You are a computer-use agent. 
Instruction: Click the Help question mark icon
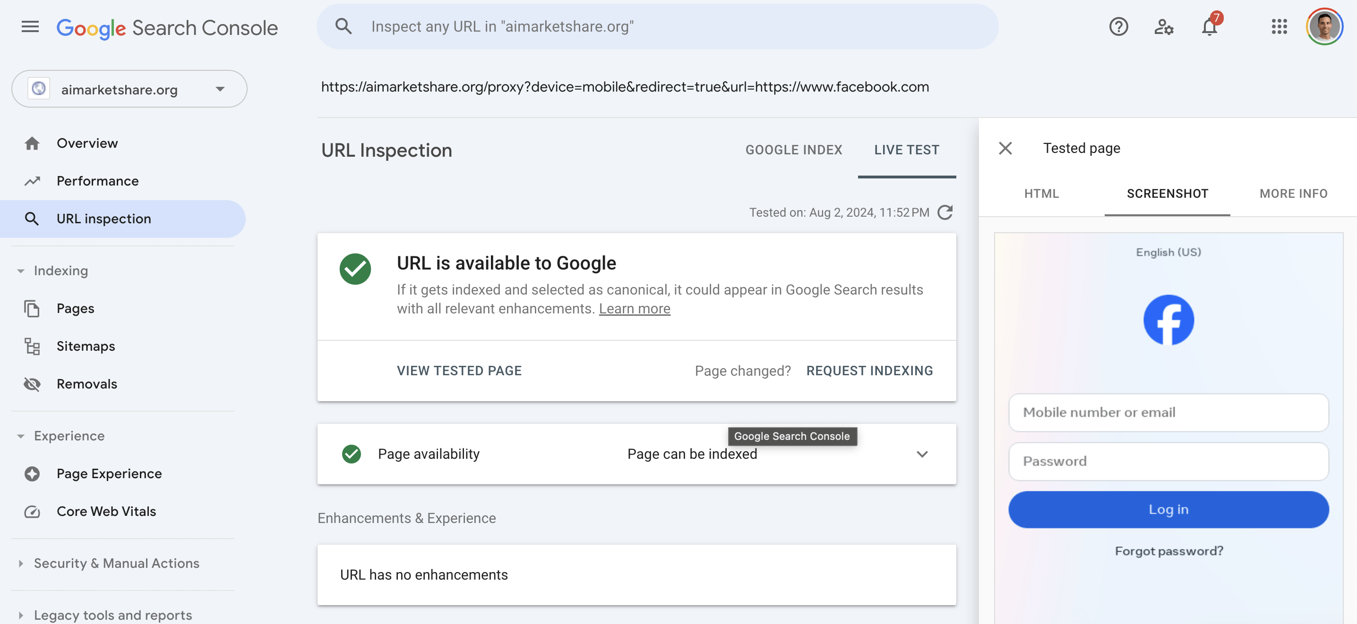[1118, 26]
